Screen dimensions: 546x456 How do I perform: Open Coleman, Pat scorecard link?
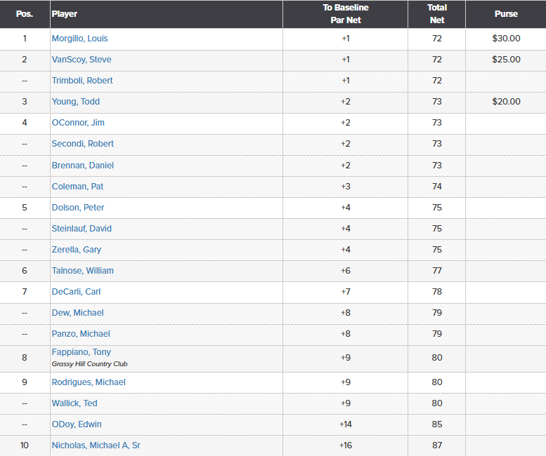(x=78, y=187)
